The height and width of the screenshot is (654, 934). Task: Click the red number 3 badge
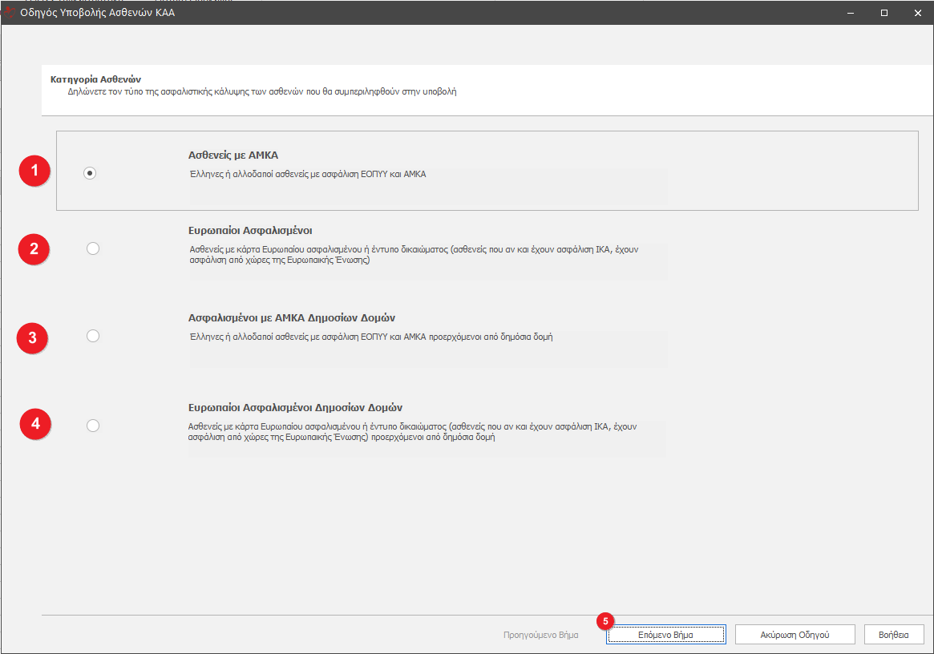pyautogui.click(x=33, y=337)
